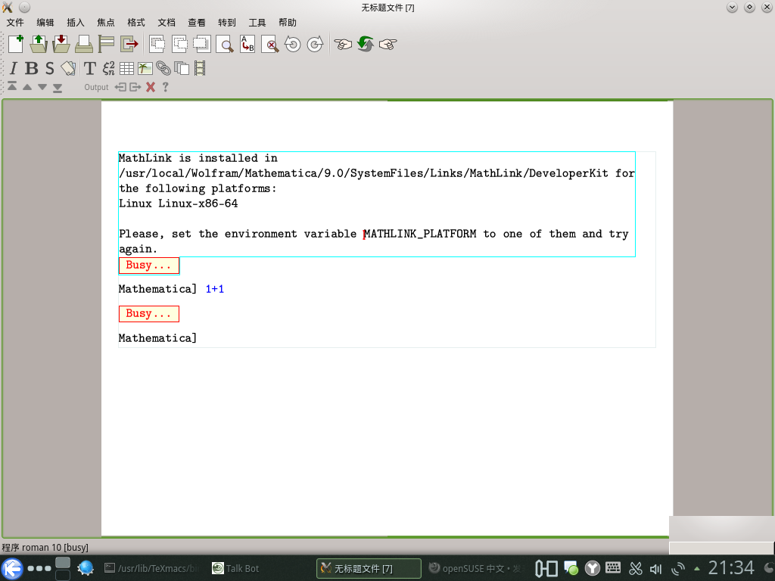775x581 pixels.
Task: Insert a mathematical formula
Action: tap(108, 68)
